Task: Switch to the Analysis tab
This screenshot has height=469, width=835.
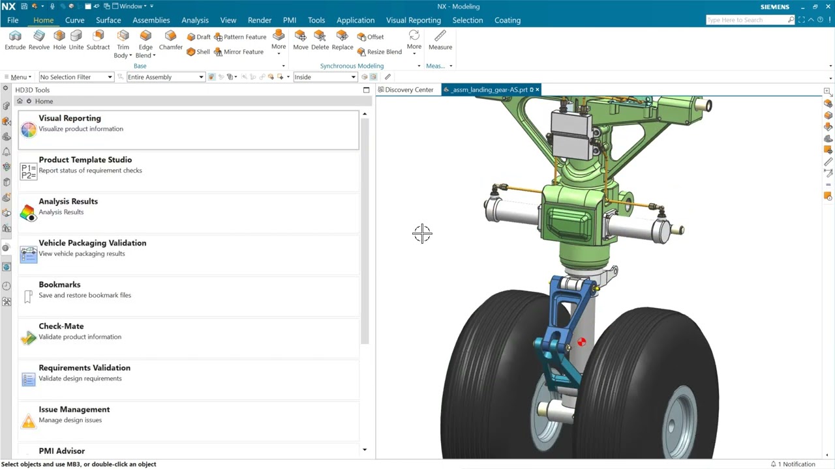Action: pyautogui.click(x=195, y=20)
